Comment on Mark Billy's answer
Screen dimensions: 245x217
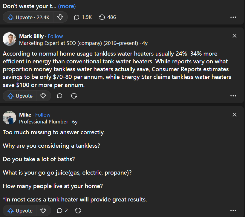(59, 96)
